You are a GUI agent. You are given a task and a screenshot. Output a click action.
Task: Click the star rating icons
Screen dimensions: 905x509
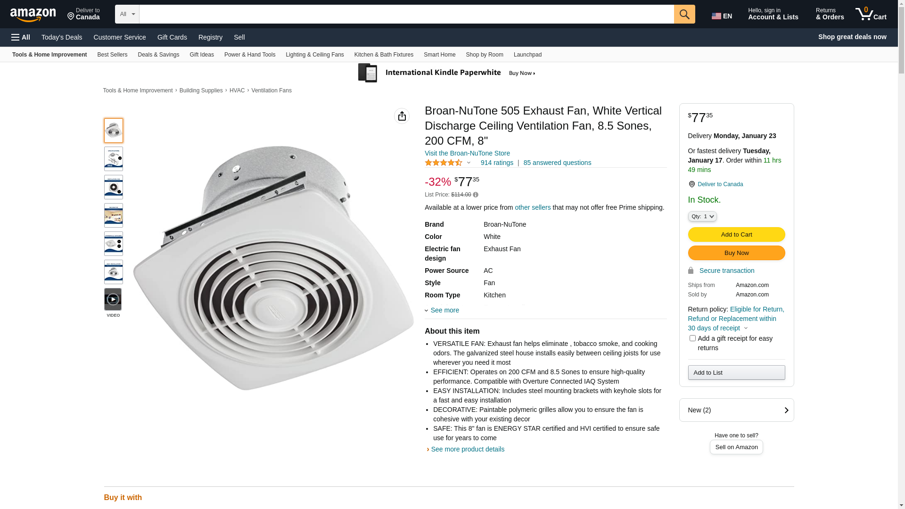pyautogui.click(x=444, y=163)
